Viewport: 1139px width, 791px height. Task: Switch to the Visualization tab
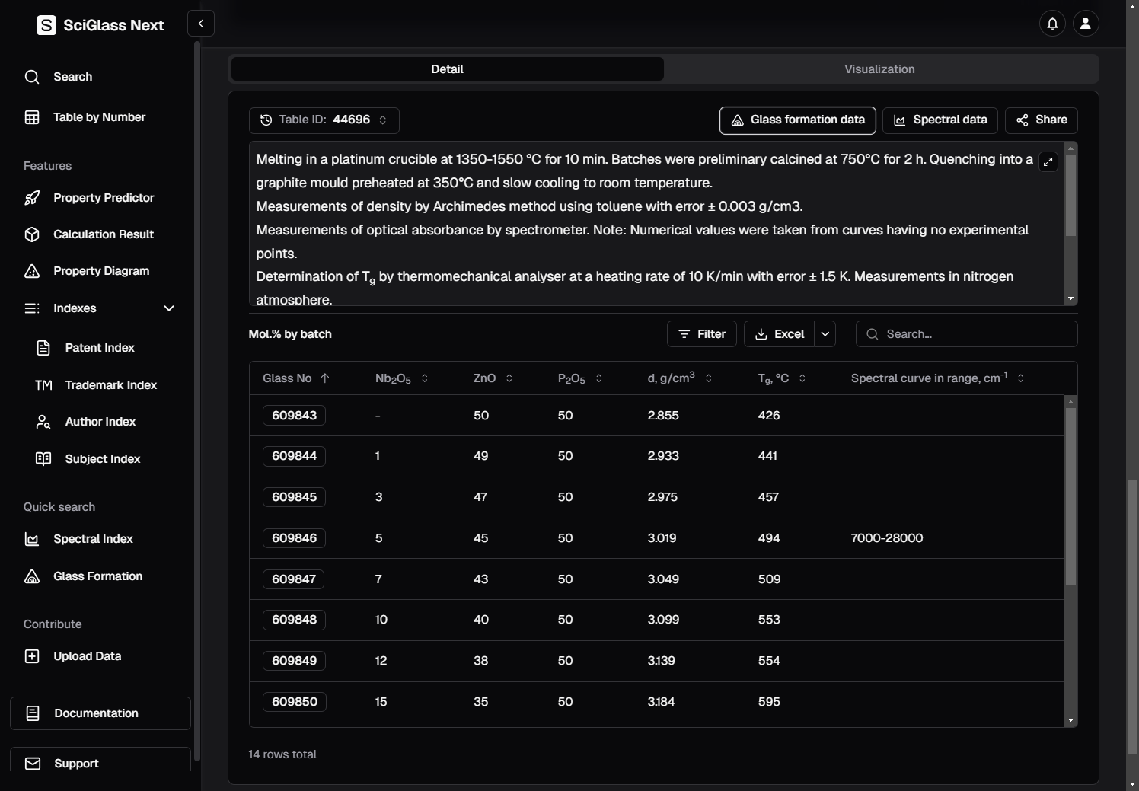coord(879,69)
